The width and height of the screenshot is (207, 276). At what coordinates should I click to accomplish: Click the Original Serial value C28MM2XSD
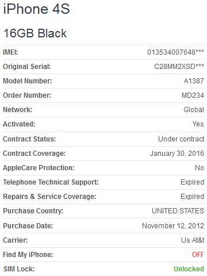click(179, 67)
